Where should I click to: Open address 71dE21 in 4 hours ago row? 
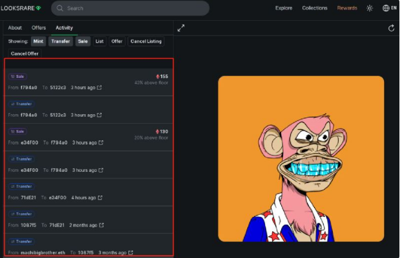pos(29,198)
